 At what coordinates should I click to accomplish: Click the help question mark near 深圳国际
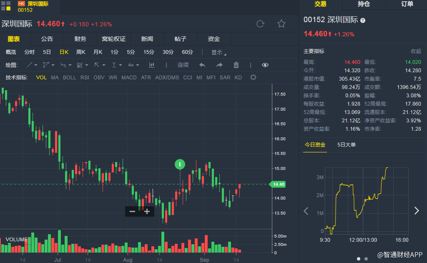coord(362,20)
